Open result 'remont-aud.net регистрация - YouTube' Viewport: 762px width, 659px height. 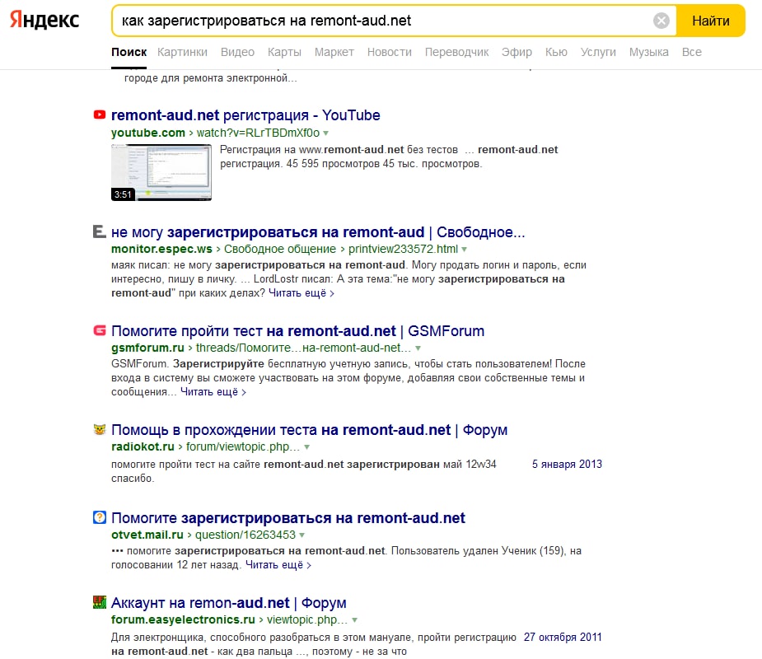pyautogui.click(x=245, y=115)
